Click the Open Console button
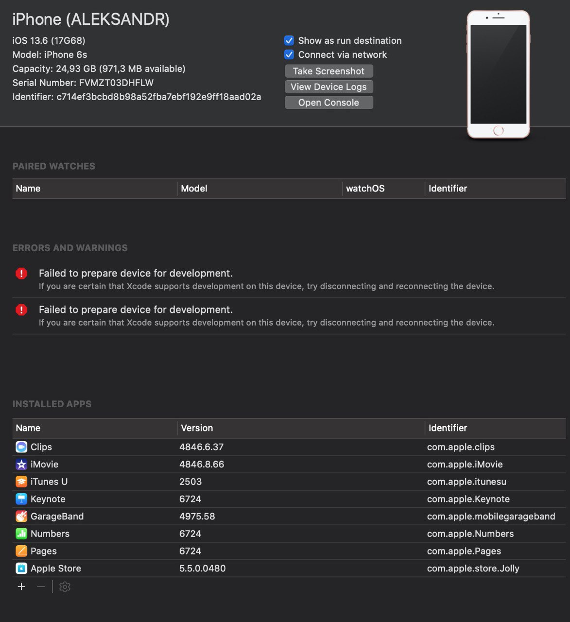This screenshot has width=570, height=622. 329,103
